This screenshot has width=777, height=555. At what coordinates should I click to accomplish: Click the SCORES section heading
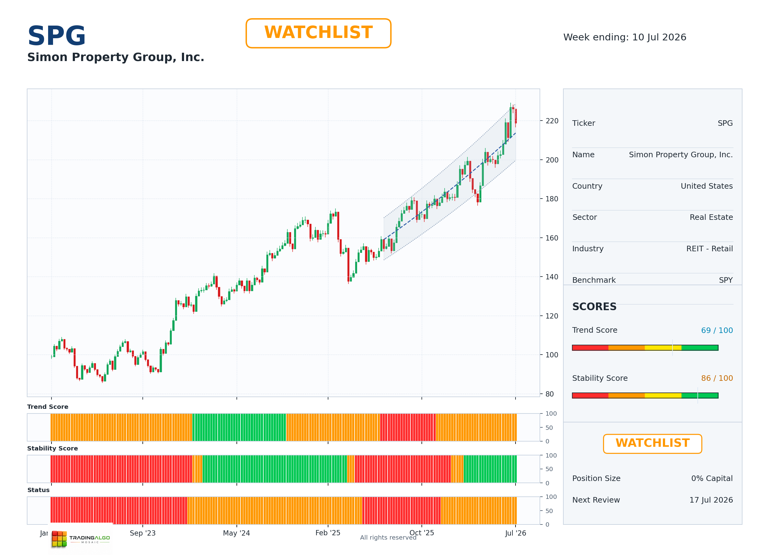[x=594, y=306]
